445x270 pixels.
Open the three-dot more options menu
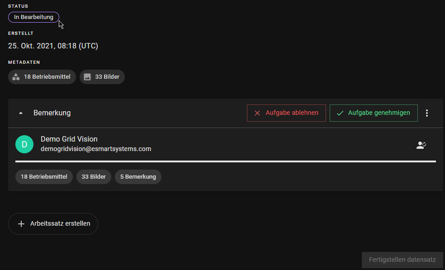(427, 113)
